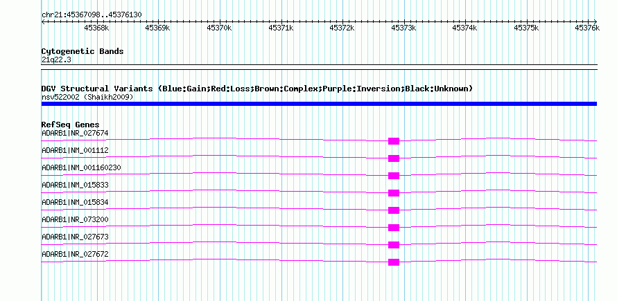Image resolution: width=617 pixels, height=301 pixels.
Task: Click the 45376k ruler tick label
Action: (587, 28)
